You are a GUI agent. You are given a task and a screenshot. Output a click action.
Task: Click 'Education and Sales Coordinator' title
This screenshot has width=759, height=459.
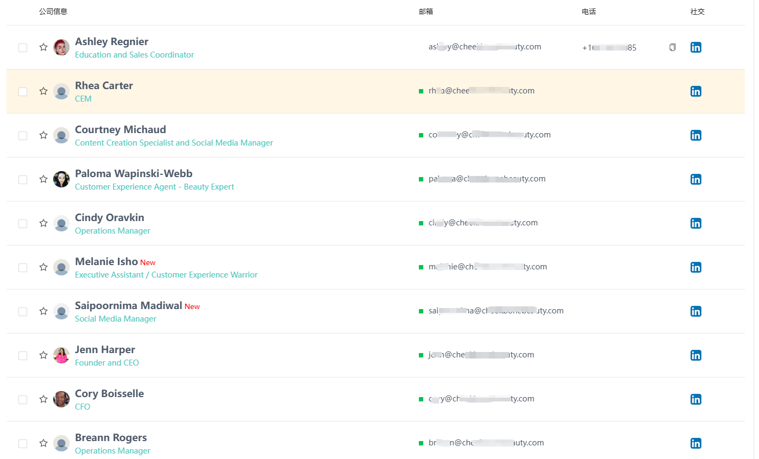[x=134, y=55]
